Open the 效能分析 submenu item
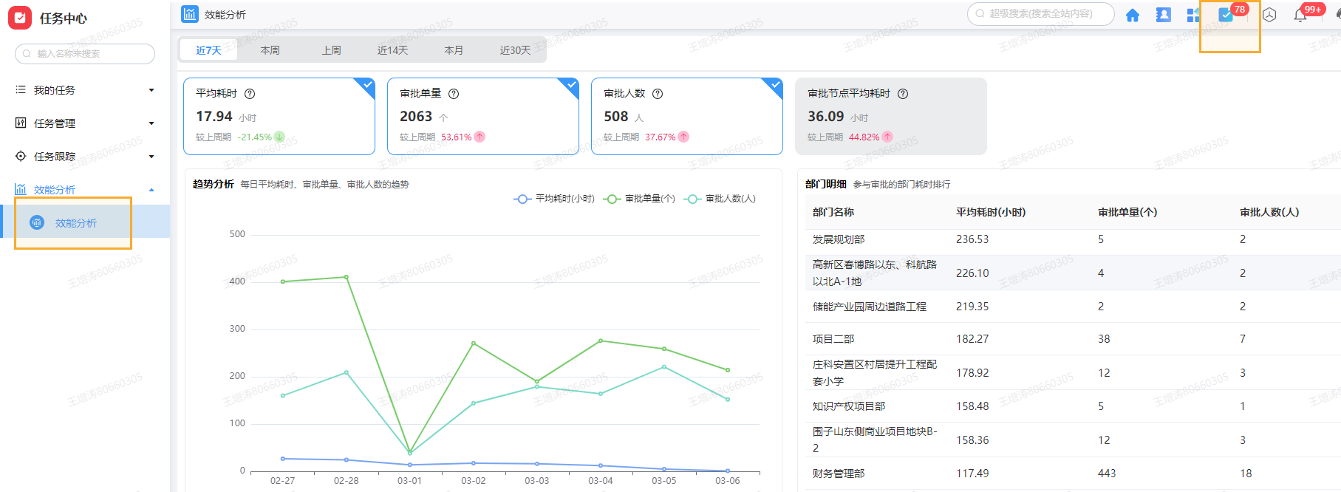1341x492 pixels. tap(75, 223)
